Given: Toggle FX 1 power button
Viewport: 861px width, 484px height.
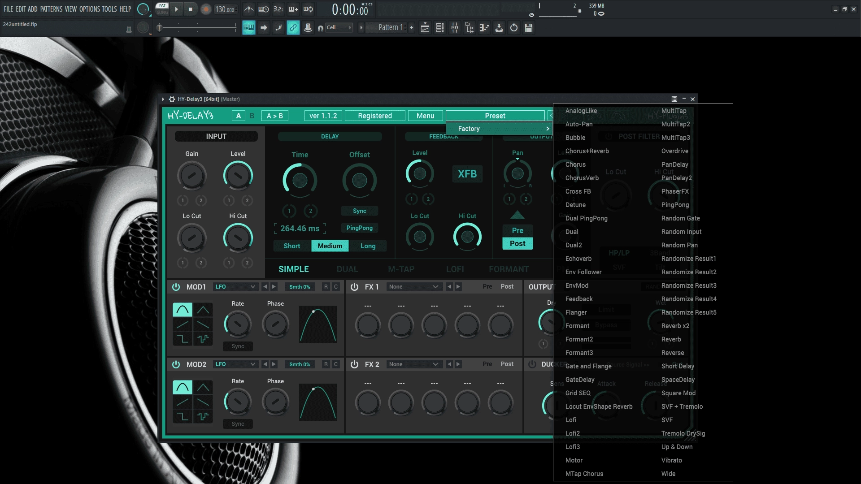Looking at the screenshot, I should (354, 287).
